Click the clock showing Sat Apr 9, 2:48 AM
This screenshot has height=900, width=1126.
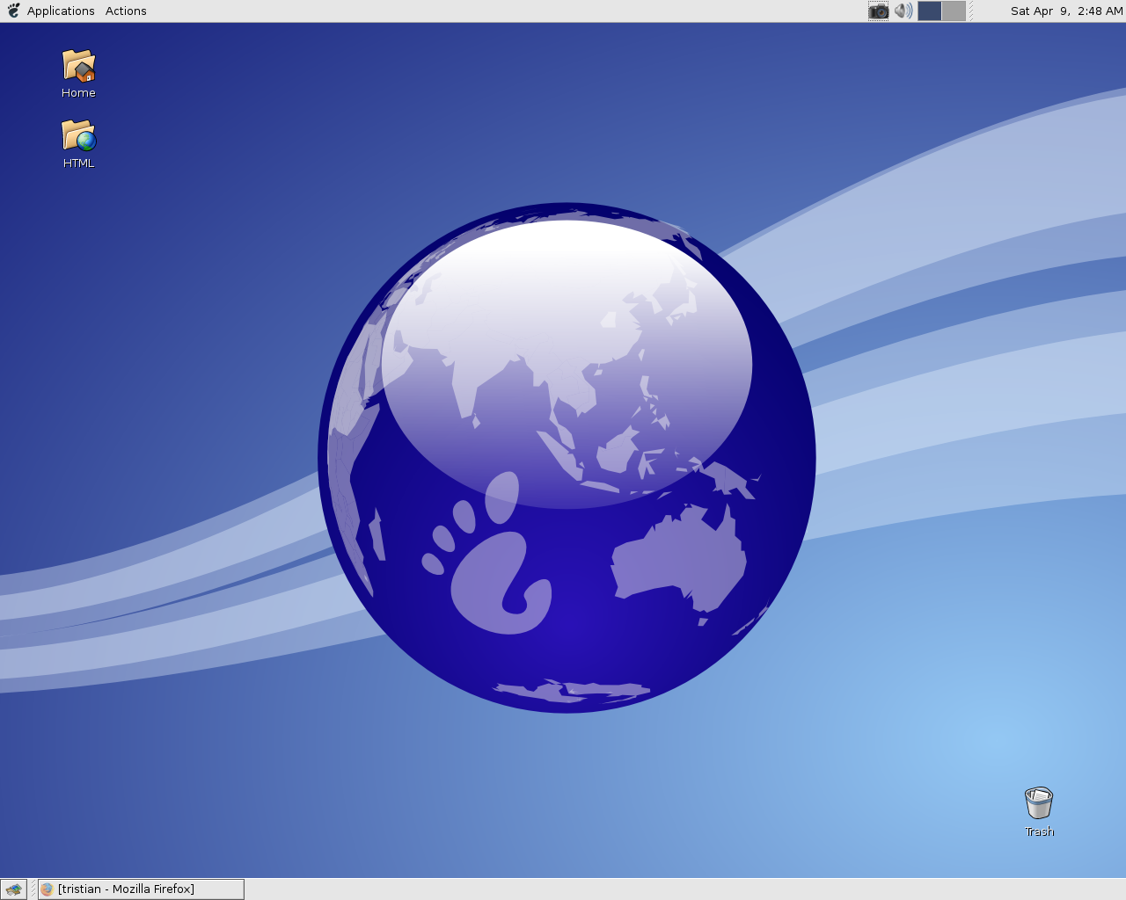tap(1066, 11)
